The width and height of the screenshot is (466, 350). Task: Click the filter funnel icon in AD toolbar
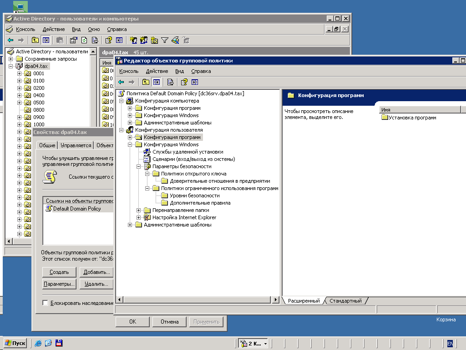[164, 40]
